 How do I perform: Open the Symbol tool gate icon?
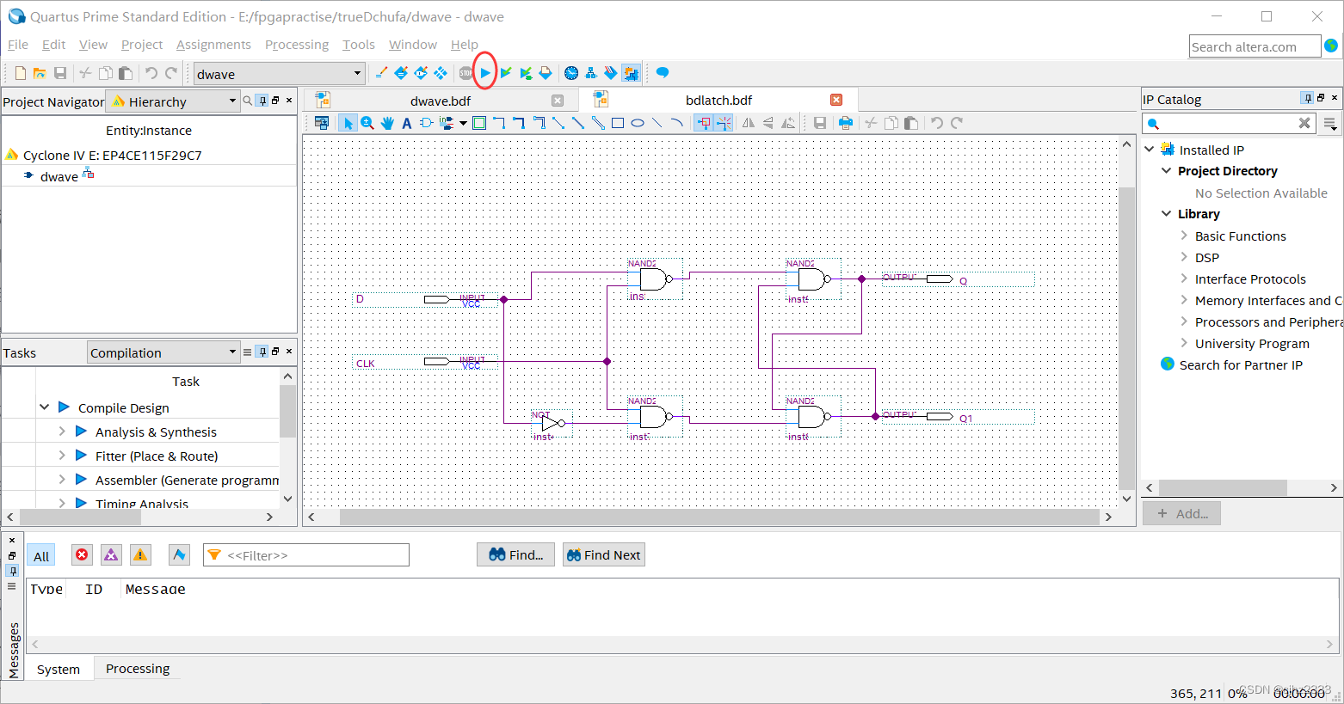[427, 123]
